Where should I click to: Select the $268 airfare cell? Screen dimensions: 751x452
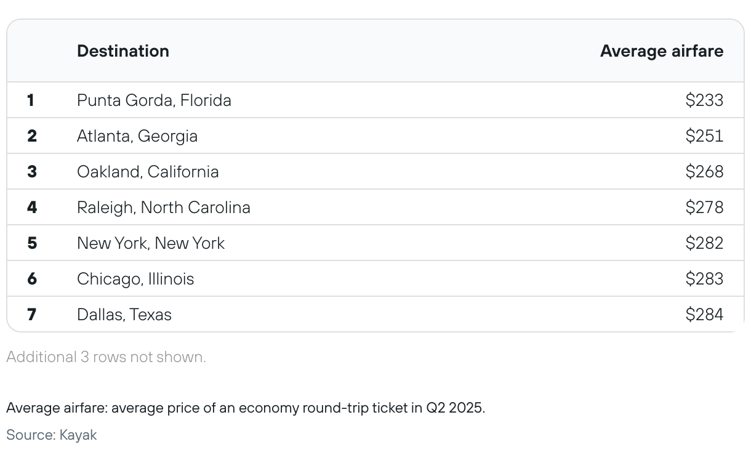[x=704, y=172]
